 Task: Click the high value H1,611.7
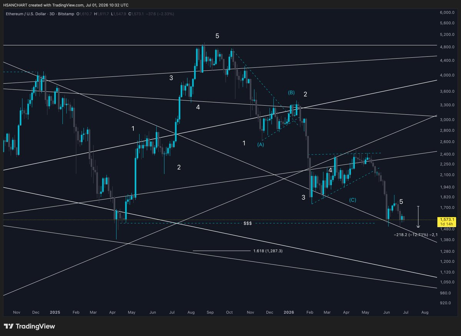(x=102, y=14)
